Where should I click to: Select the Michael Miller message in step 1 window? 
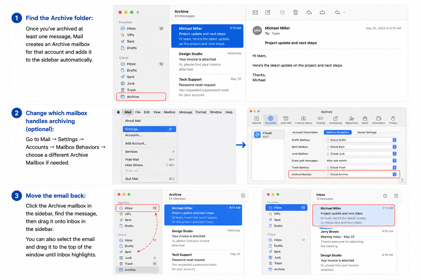click(x=207, y=36)
